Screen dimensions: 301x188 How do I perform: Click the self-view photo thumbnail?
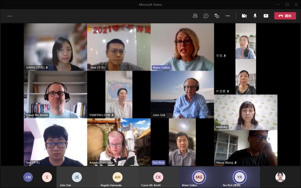click(x=280, y=177)
